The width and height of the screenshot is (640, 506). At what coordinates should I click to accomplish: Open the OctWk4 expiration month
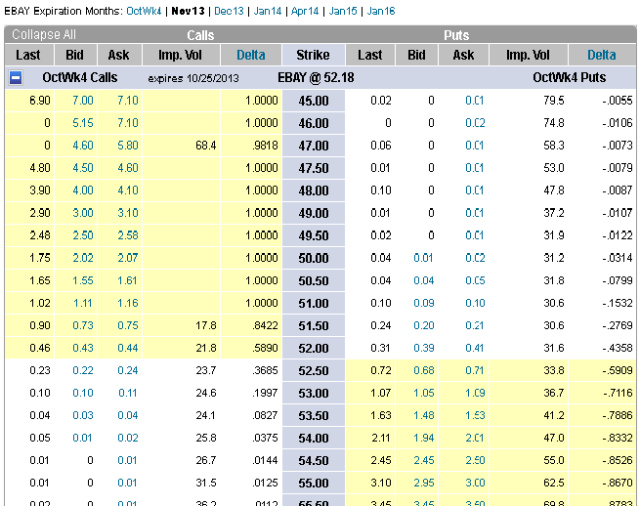144,11
